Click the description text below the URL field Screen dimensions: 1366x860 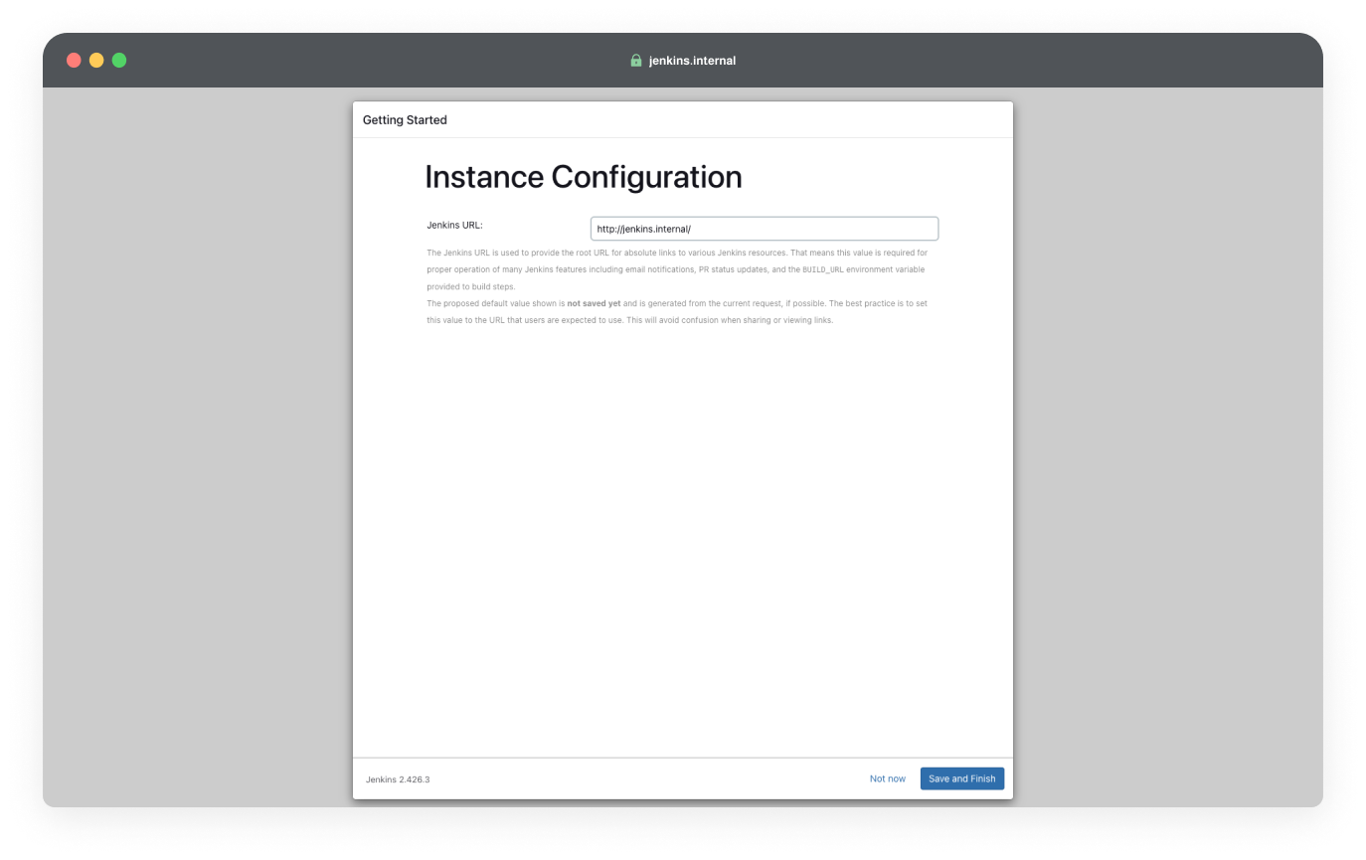(x=676, y=268)
